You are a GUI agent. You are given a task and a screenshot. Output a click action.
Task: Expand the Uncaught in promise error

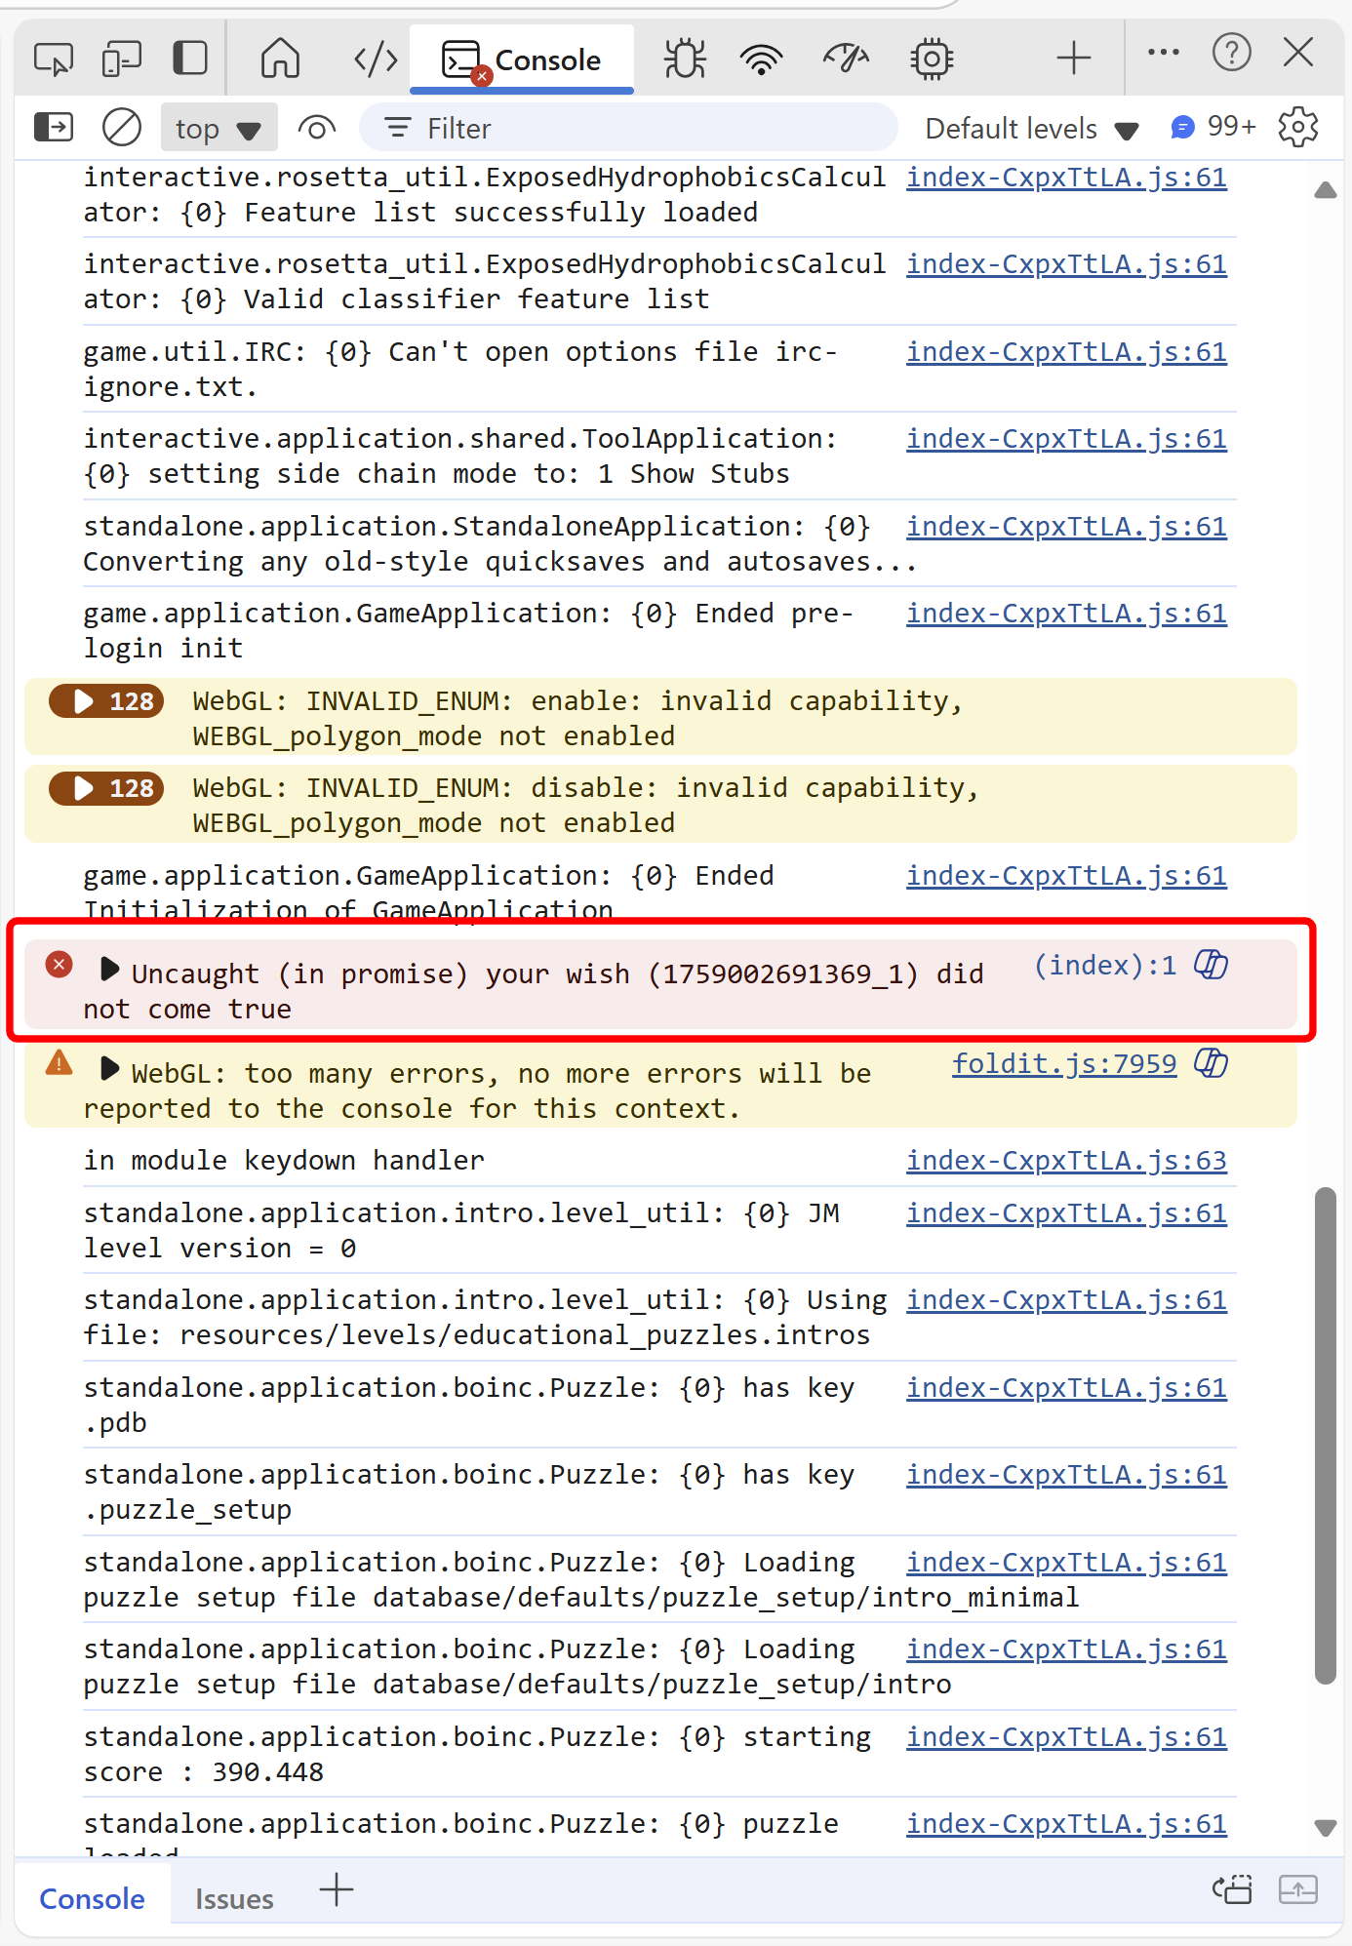(109, 970)
